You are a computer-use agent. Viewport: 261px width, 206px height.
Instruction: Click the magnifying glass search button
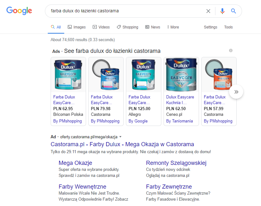[x=233, y=11]
